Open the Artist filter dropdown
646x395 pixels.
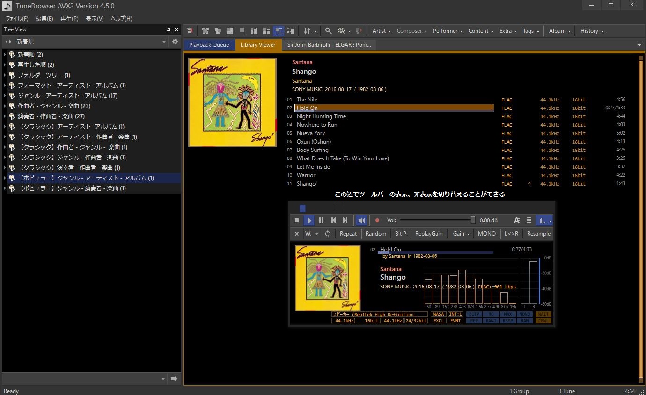[382, 31]
